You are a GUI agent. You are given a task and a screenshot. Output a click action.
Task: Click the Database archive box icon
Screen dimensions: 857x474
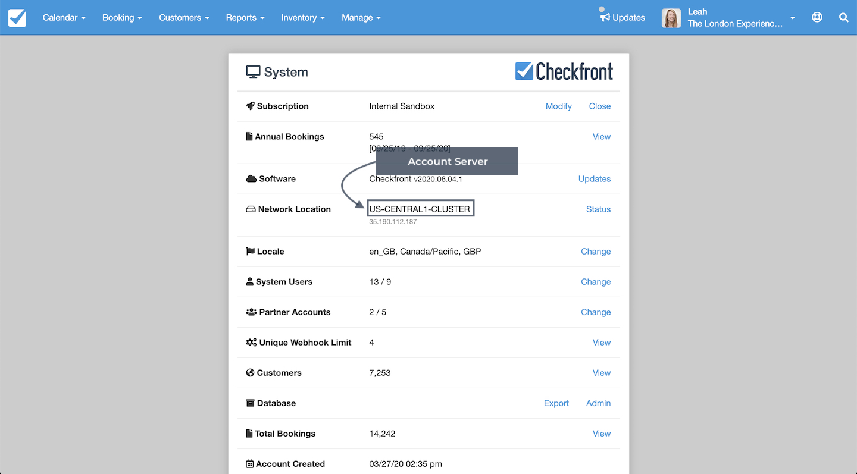click(250, 403)
